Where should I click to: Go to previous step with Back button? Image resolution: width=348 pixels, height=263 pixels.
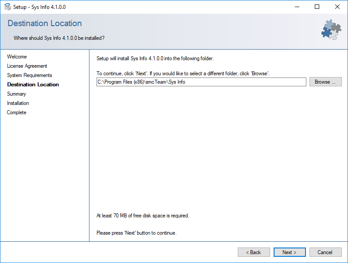point(254,252)
